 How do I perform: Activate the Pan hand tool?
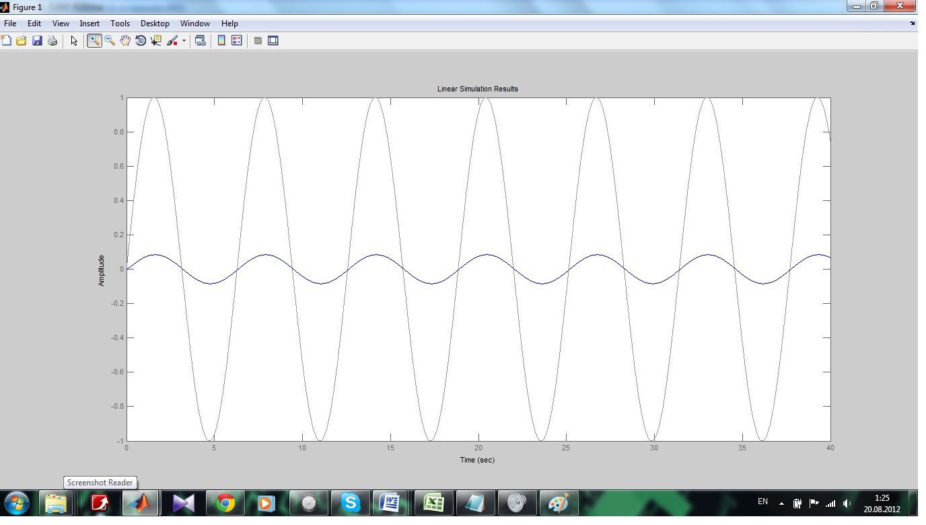click(125, 41)
